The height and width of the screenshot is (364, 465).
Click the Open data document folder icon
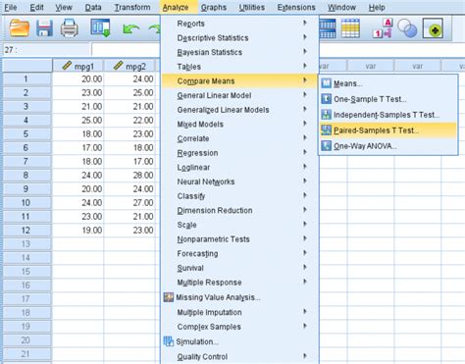coord(20,27)
